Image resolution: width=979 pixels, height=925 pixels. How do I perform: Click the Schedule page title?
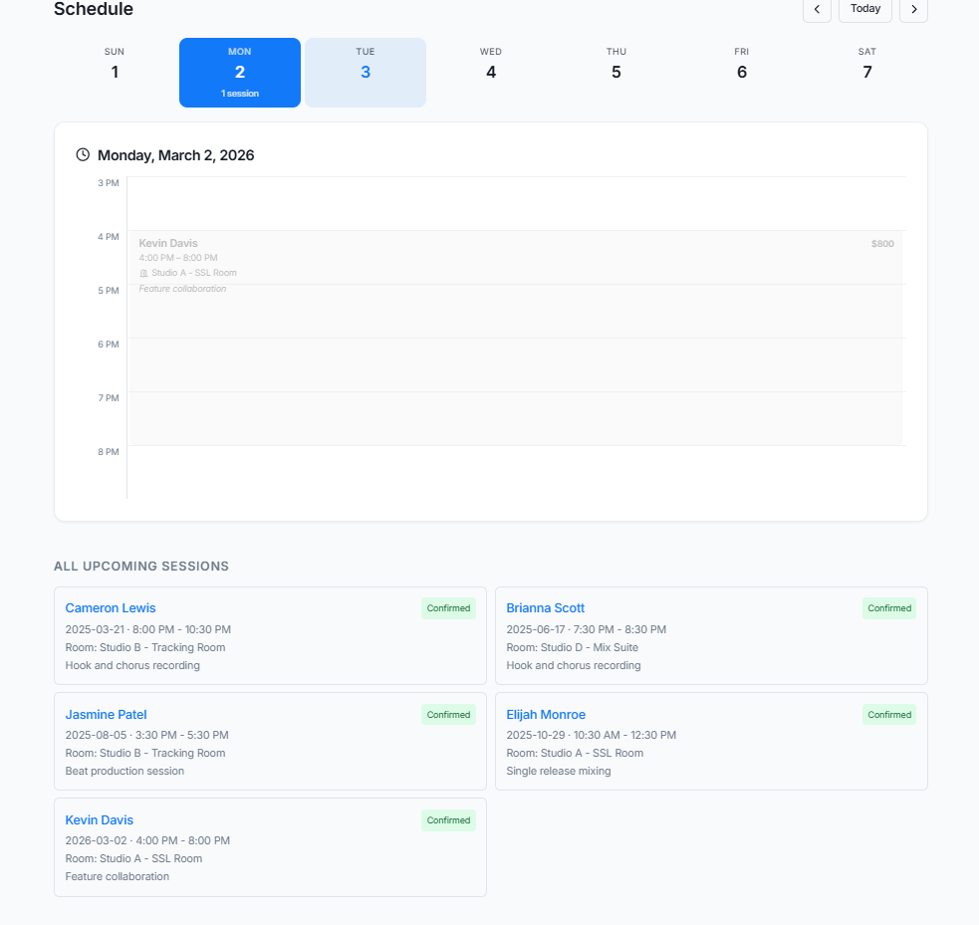pos(94,9)
